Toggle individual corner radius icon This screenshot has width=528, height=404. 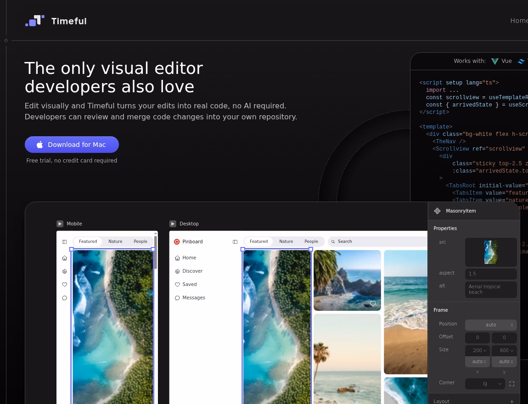click(512, 384)
